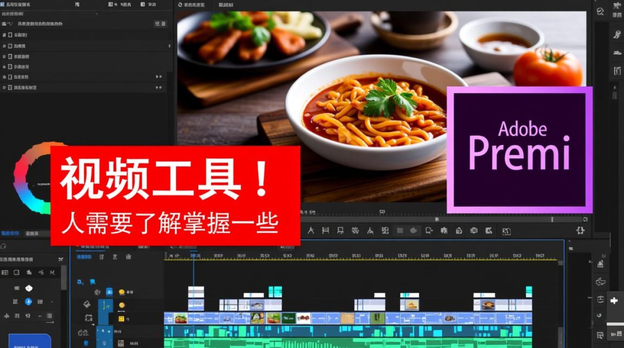Click the white plus button on the right edge

pyautogui.click(x=614, y=301)
